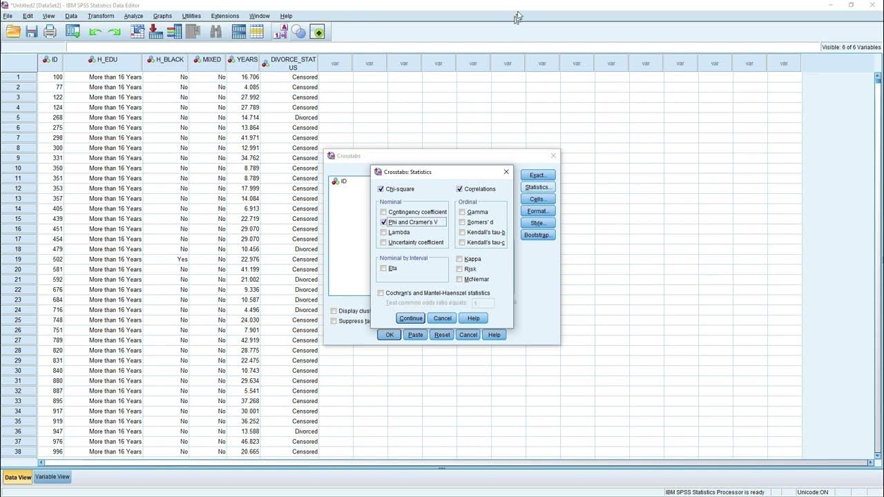Click Cancel in Crosstabs: Statistics dialog
Image resolution: width=884 pixels, height=497 pixels.
click(442, 318)
